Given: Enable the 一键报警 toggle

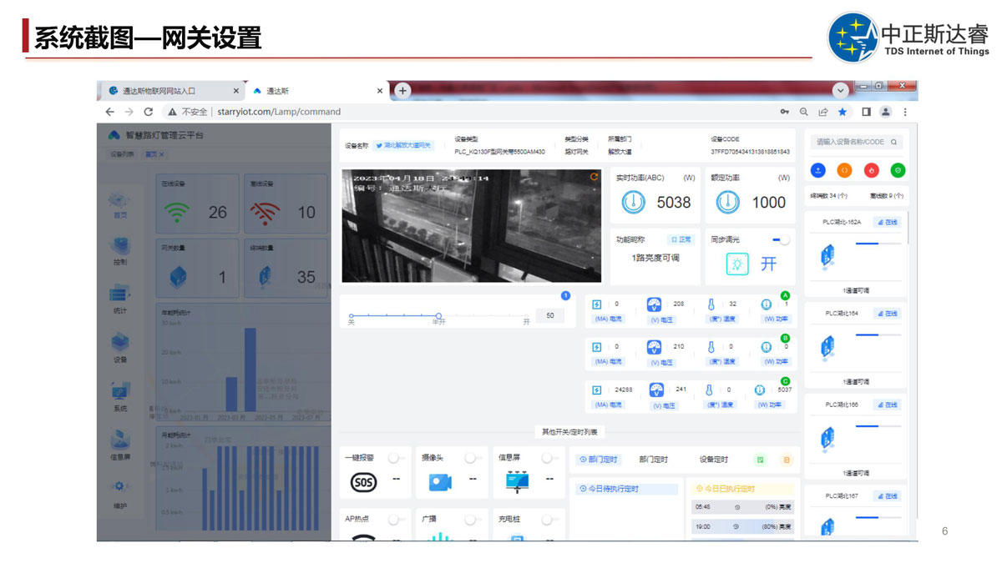Looking at the screenshot, I should tap(397, 458).
